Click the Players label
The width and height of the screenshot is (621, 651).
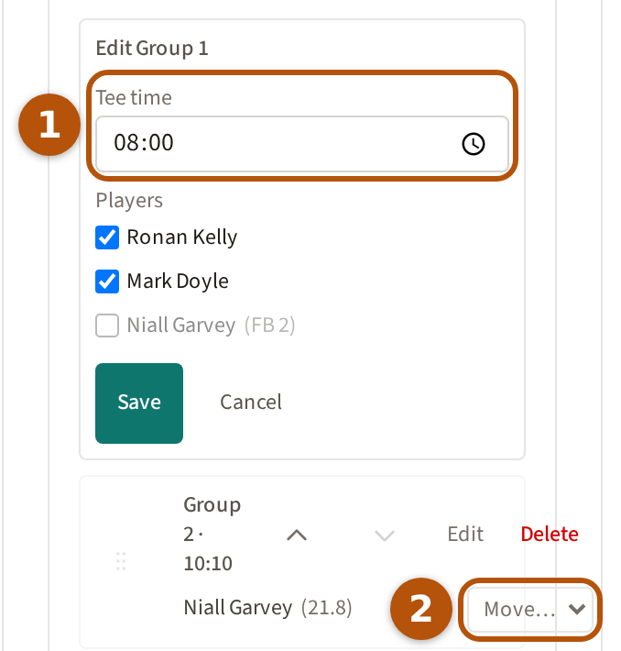click(x=129, y=201)
